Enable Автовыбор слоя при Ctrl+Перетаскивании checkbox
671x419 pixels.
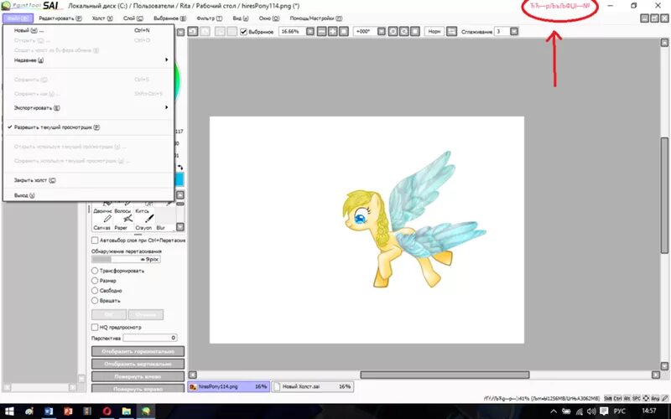point(95,241)
